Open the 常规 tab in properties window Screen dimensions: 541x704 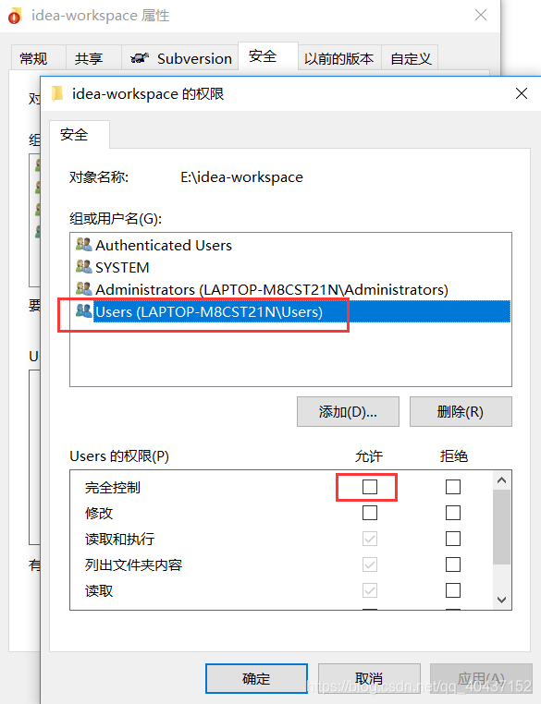[x=38, y=57]
